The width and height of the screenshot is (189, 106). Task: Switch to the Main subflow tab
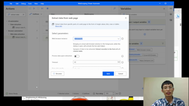tap(53, 14)
